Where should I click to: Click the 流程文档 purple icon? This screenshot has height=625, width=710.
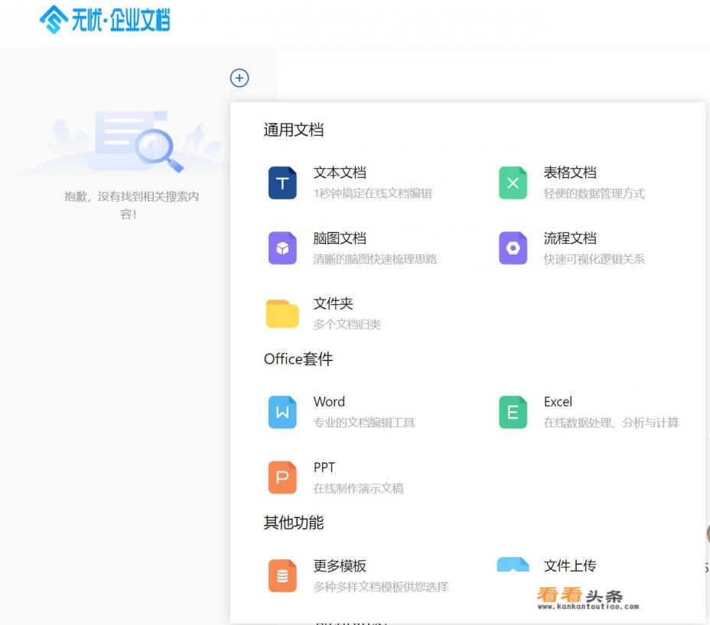(x=513, y=249)
